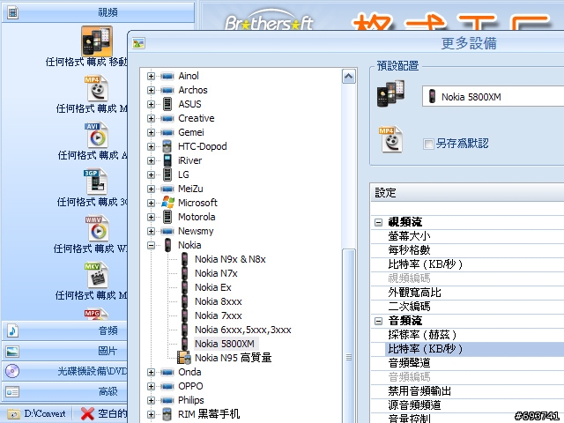Viewport: 564px width, 423px height.
Task: Click the Microsoft Windows logo icon in tree
Action: coord(167,203)
